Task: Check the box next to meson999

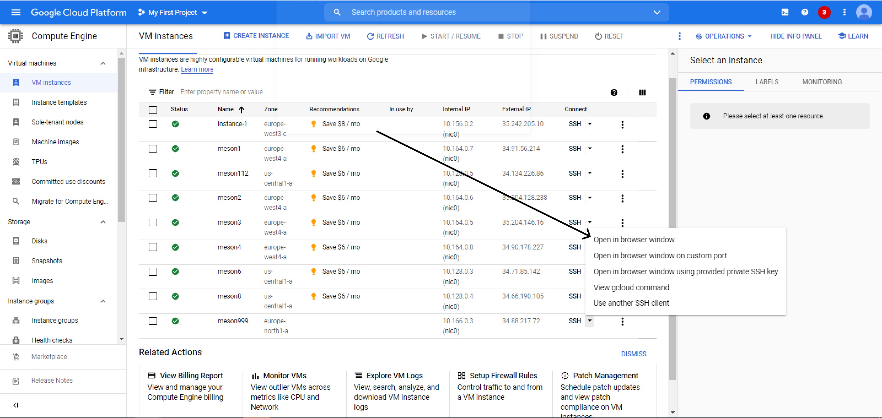Action: [153, 321]
